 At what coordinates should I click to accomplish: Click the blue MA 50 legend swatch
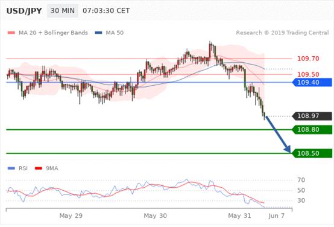(x=98, y=33)
